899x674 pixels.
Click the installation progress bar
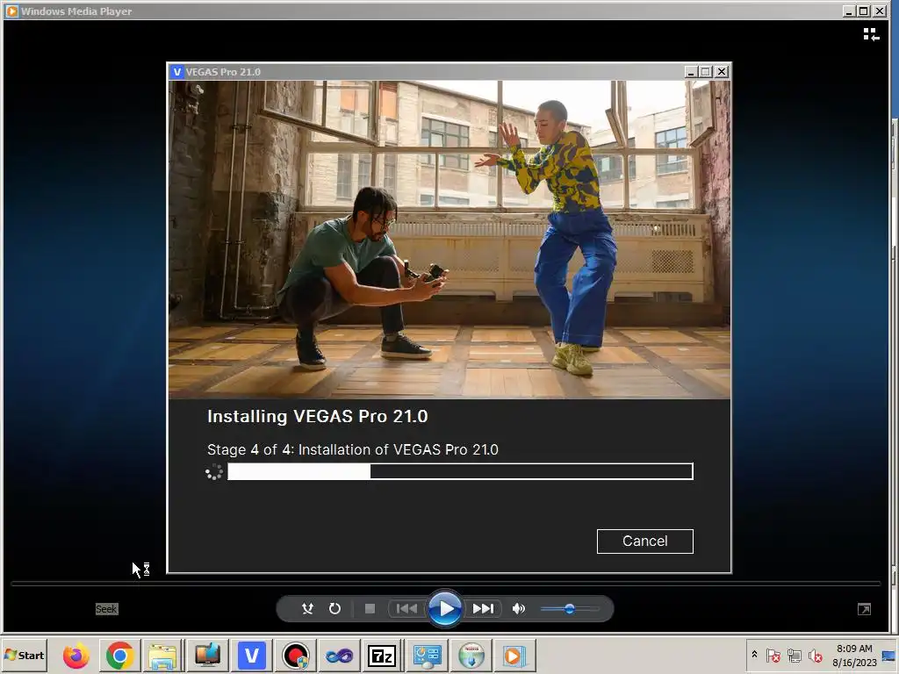[x=460, y=471]
